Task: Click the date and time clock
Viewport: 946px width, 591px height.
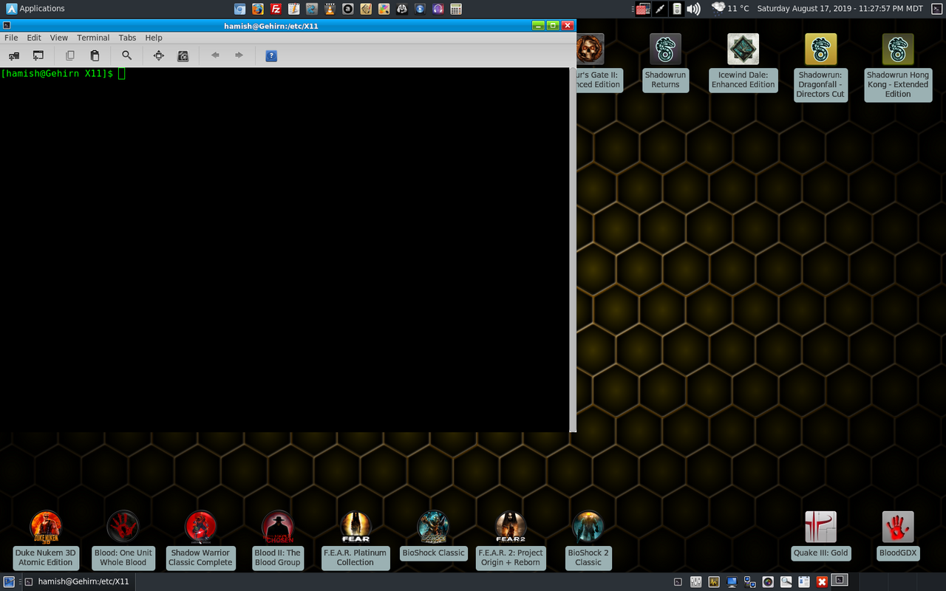Action: [x=840, y=9]
